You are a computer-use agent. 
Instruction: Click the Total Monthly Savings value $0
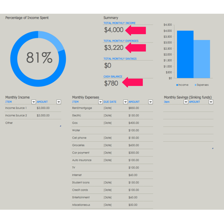point(108,66)
